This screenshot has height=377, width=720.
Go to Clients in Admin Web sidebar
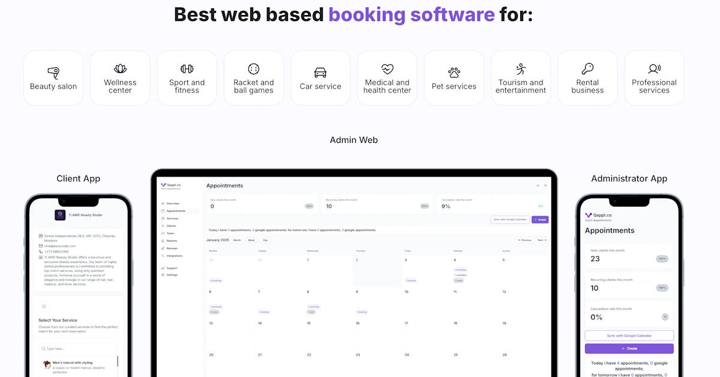click(169, 226)
